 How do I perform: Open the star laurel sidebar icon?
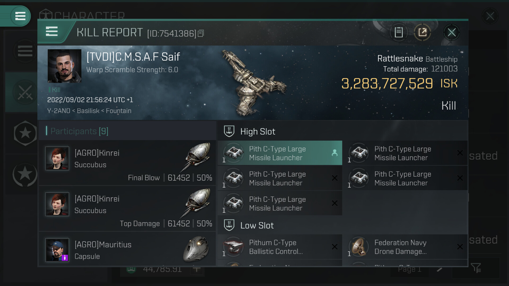tap(25, 174)
